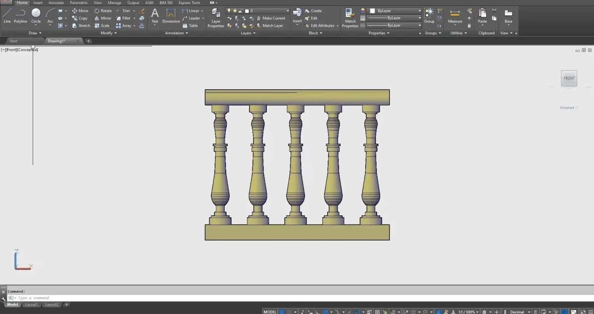Select the Polyline tool
The height and width of the screenshot is (314, 594).
20,15
